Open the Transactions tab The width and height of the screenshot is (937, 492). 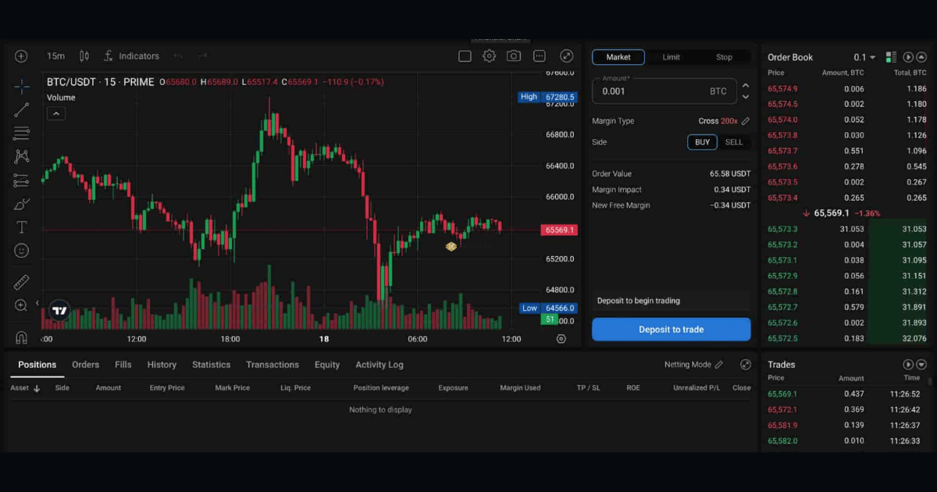tap(273, 365)
